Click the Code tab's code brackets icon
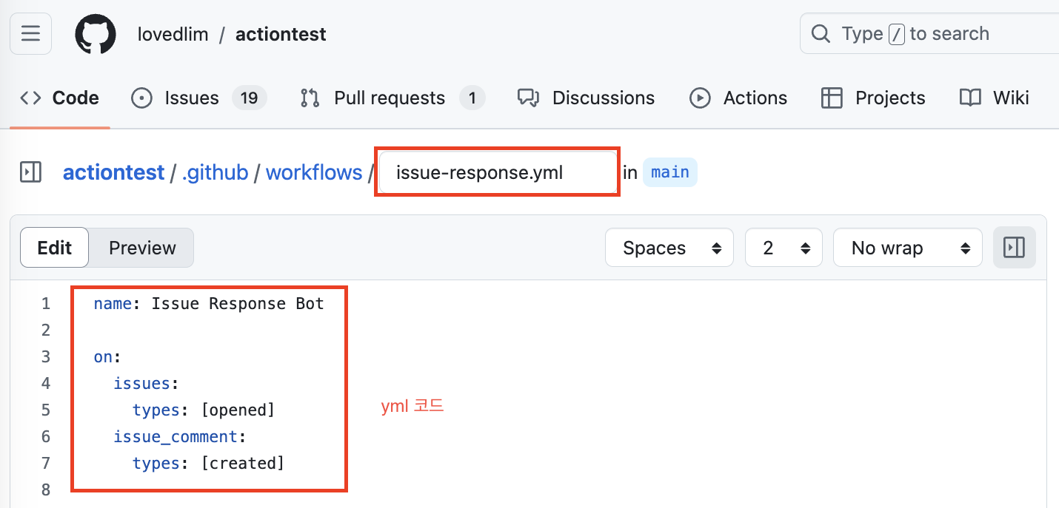This screenshot has height=508, width=1059. tap(30, 97)
